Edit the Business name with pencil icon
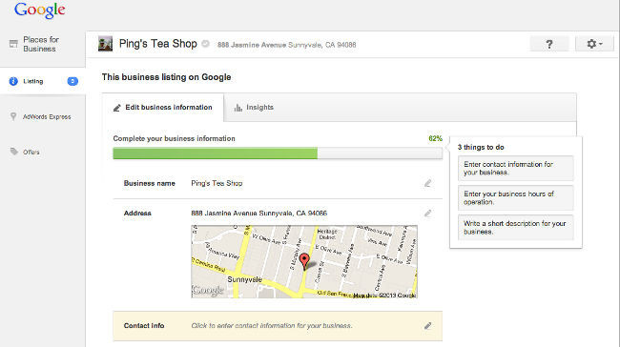This screenshot has height=347, width=620. click(x=427, y=183)
